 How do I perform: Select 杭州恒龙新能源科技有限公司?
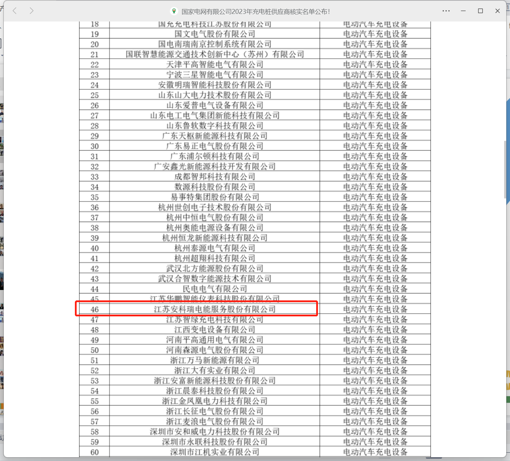(x=215, y=238)
